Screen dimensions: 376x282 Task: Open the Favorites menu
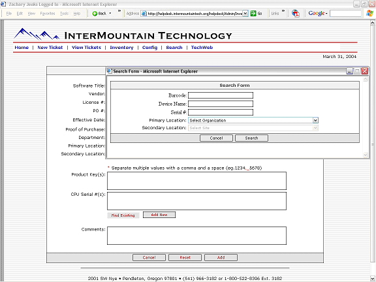click(x=48, y=14)
